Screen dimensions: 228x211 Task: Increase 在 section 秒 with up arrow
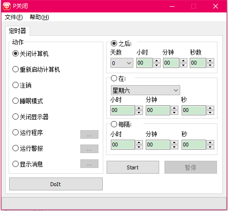tap(210, 108)
